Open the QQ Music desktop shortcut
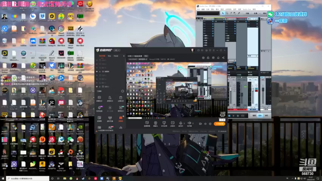This screenshot has height=181, width=322. 61,17
